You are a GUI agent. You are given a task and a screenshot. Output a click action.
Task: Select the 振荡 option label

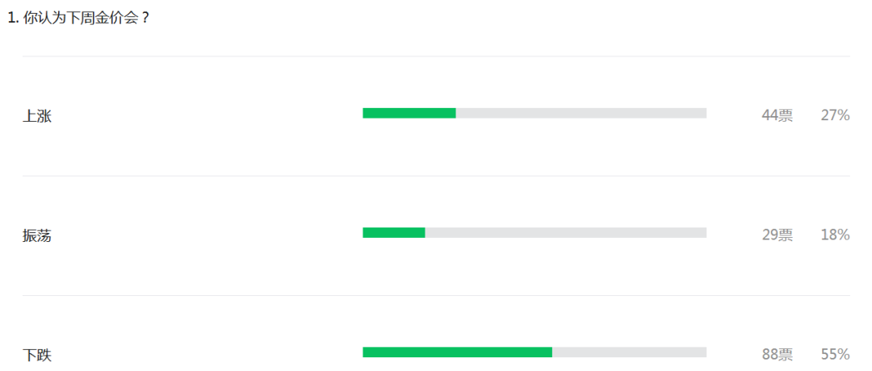point(36,236)
